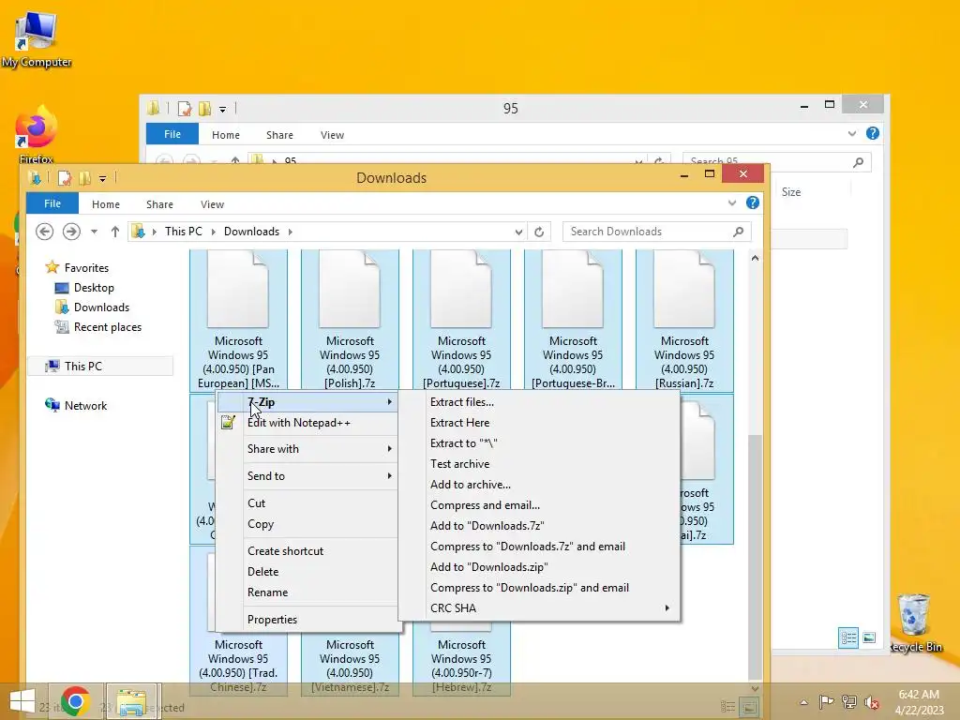
Task: Select Recent places in navigation pane
Action: tap(97, 327)
